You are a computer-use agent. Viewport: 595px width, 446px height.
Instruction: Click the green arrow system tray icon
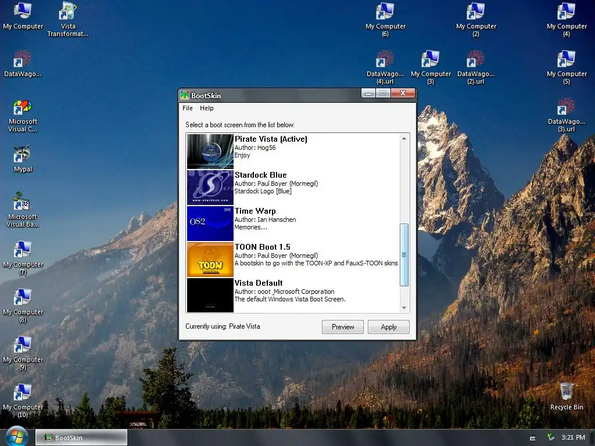point(551,437)
